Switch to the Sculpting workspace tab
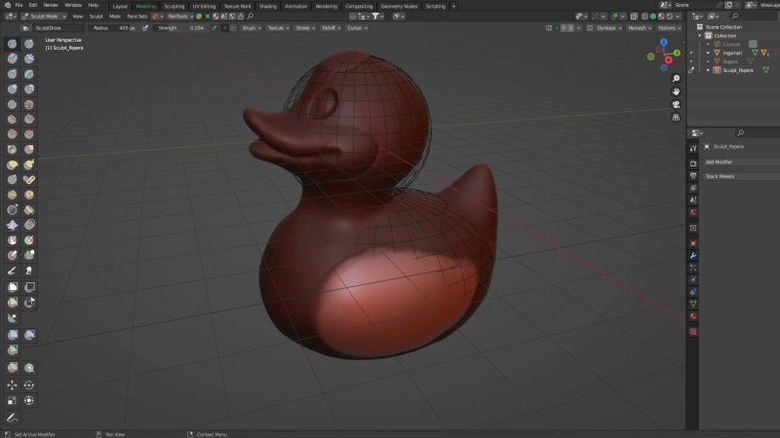This screenshot has height=438, width=780. pyautogui.click(x=175, y=6)
